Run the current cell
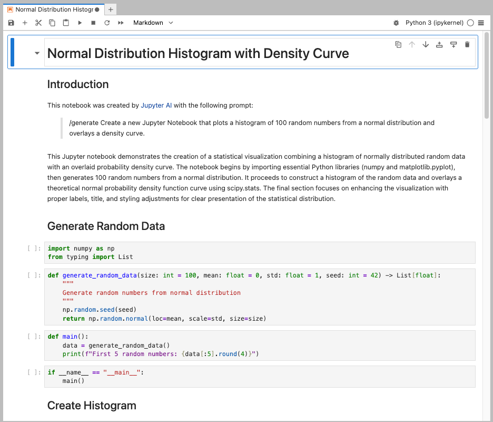The image size is (493, 422). 80,23
